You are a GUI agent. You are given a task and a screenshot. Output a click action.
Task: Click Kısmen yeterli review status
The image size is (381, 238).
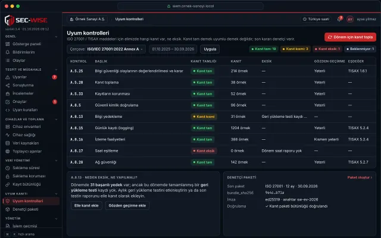click(326, 140)
